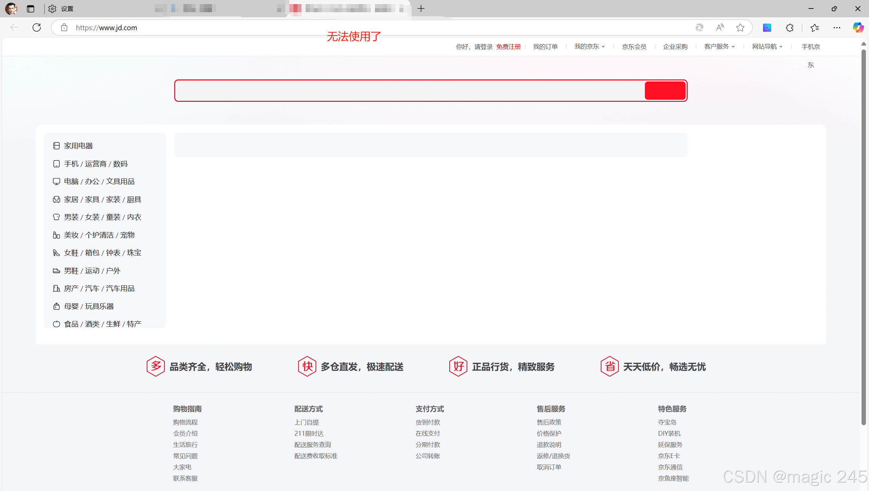Screen dimensions: 869x491
Task: Open tab actions menu icon
Action: pos(31,9)
